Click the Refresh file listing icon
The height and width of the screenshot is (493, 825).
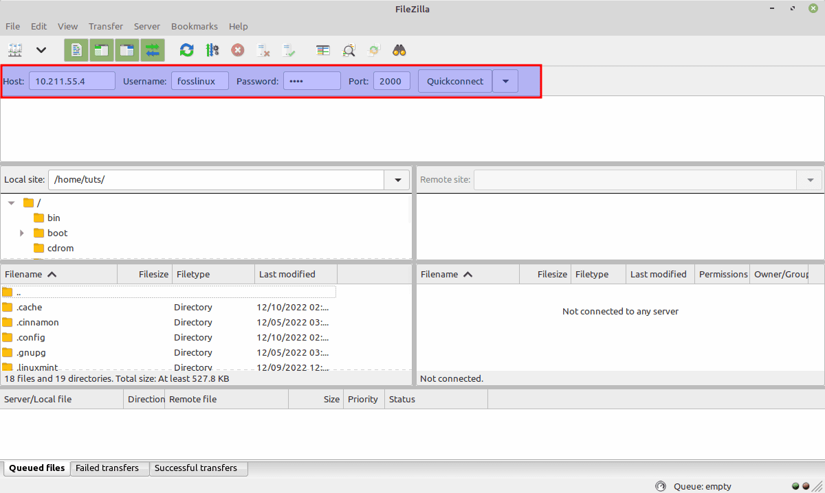click(x=186, y=49)
